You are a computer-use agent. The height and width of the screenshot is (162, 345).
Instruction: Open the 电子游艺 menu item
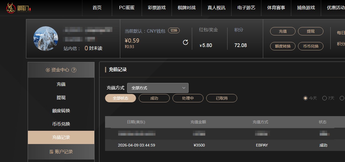pyautogui.click(x=246, y=8)
